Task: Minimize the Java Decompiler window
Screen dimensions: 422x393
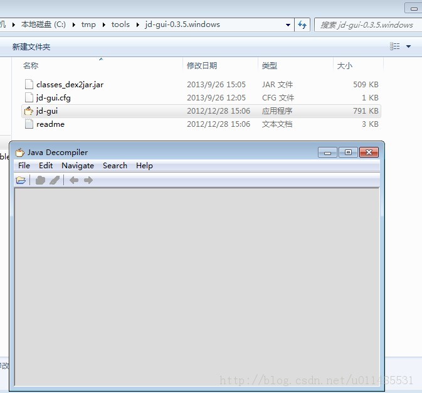Action: pyautogui.click(x=327, y=153)
